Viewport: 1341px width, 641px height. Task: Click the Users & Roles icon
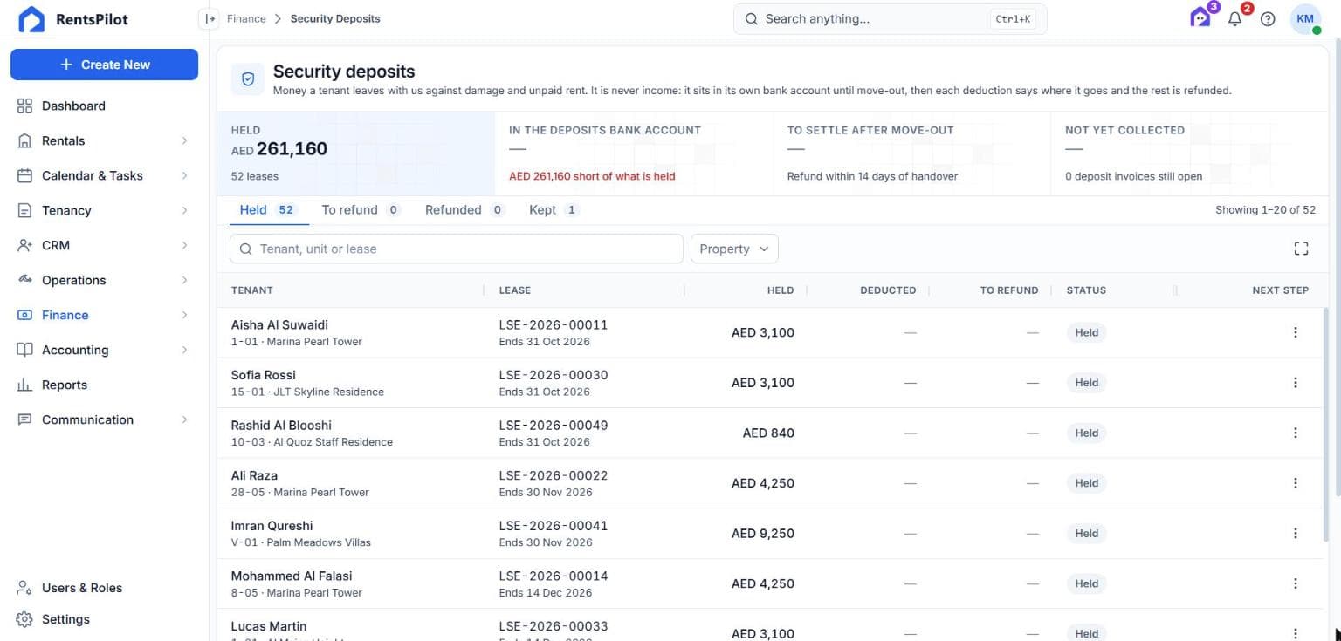(x=24, y=588)
